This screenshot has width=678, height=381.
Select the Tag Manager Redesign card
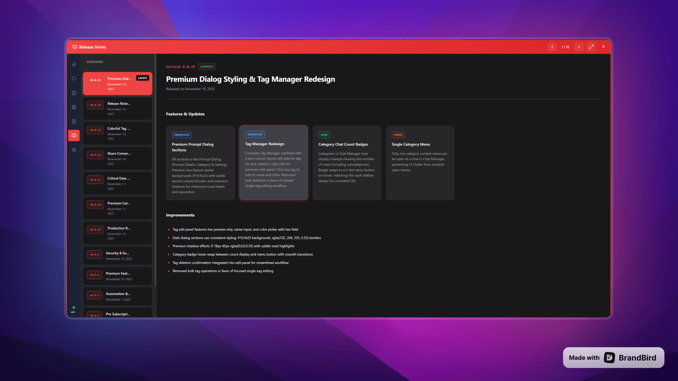(x=273, y=163)
